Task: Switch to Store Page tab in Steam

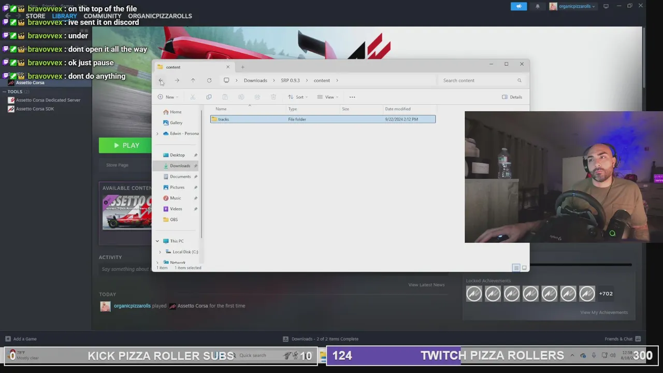Action: (117, 165)
